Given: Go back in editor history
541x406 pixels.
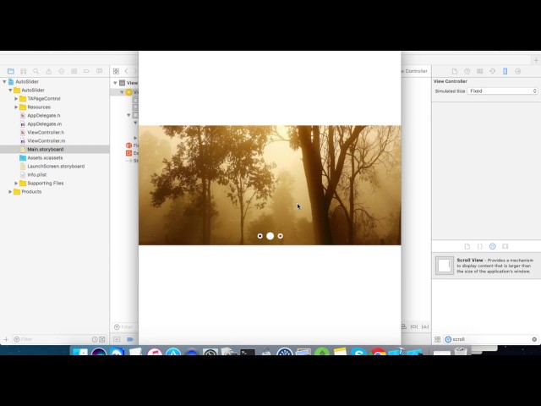Looking at the screenshot, I should coord(126,71).
